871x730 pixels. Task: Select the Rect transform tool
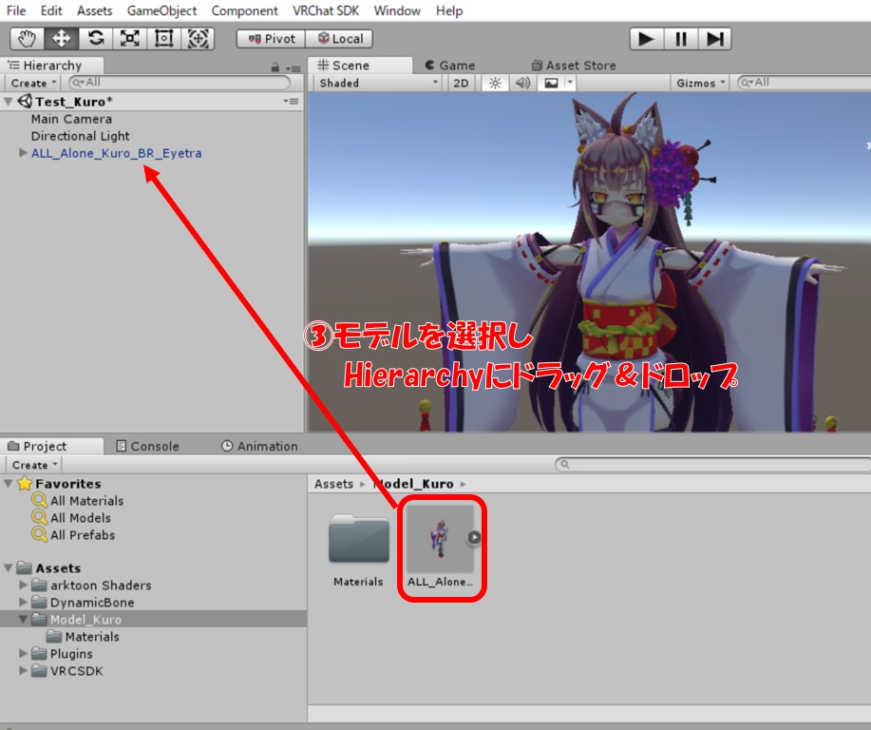163,39
